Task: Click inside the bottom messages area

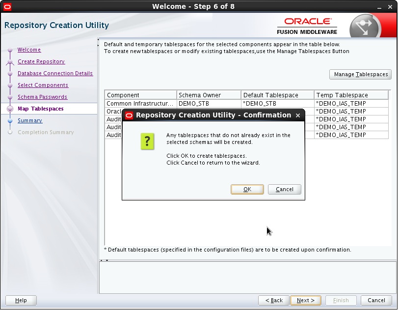Action: [x=248, y=278]
